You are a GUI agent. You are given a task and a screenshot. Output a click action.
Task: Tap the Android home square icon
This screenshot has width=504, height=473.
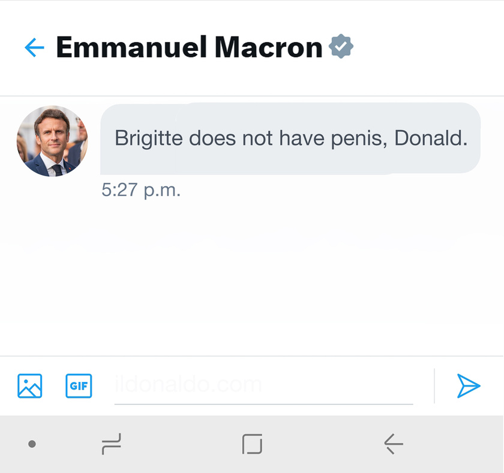click(x=252, y=444)
